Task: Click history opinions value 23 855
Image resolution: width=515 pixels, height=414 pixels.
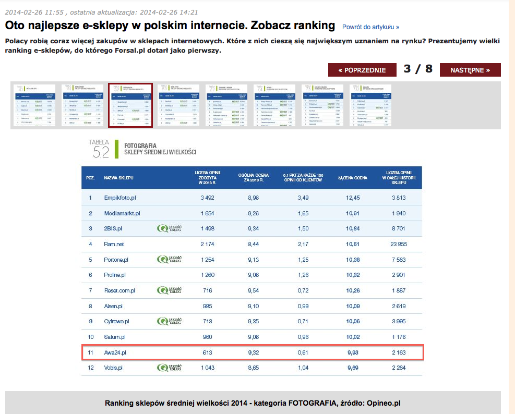Action: pyautogui.click(x=399, y=244)
